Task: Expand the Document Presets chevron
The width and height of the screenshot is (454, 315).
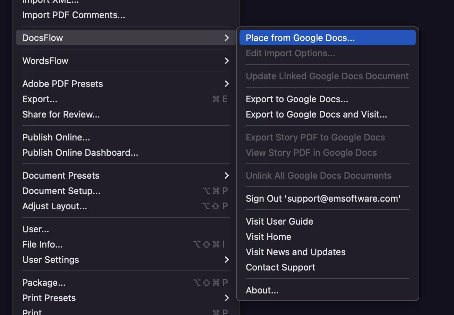Action: pyautogui.click(x=227, y=176)
